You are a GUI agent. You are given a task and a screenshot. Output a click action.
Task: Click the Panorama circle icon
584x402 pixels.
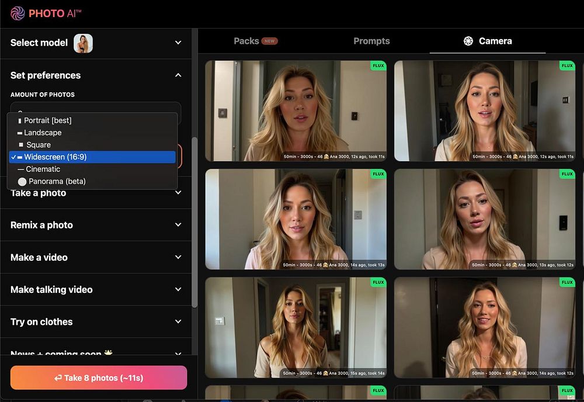tap(22, 182)
